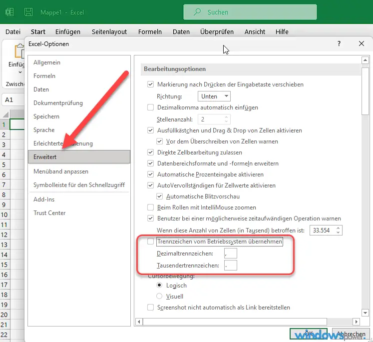Open the help question mark in Excel-Optionen
This screenshot has width=373, height=342.
(x=339, y=43)
